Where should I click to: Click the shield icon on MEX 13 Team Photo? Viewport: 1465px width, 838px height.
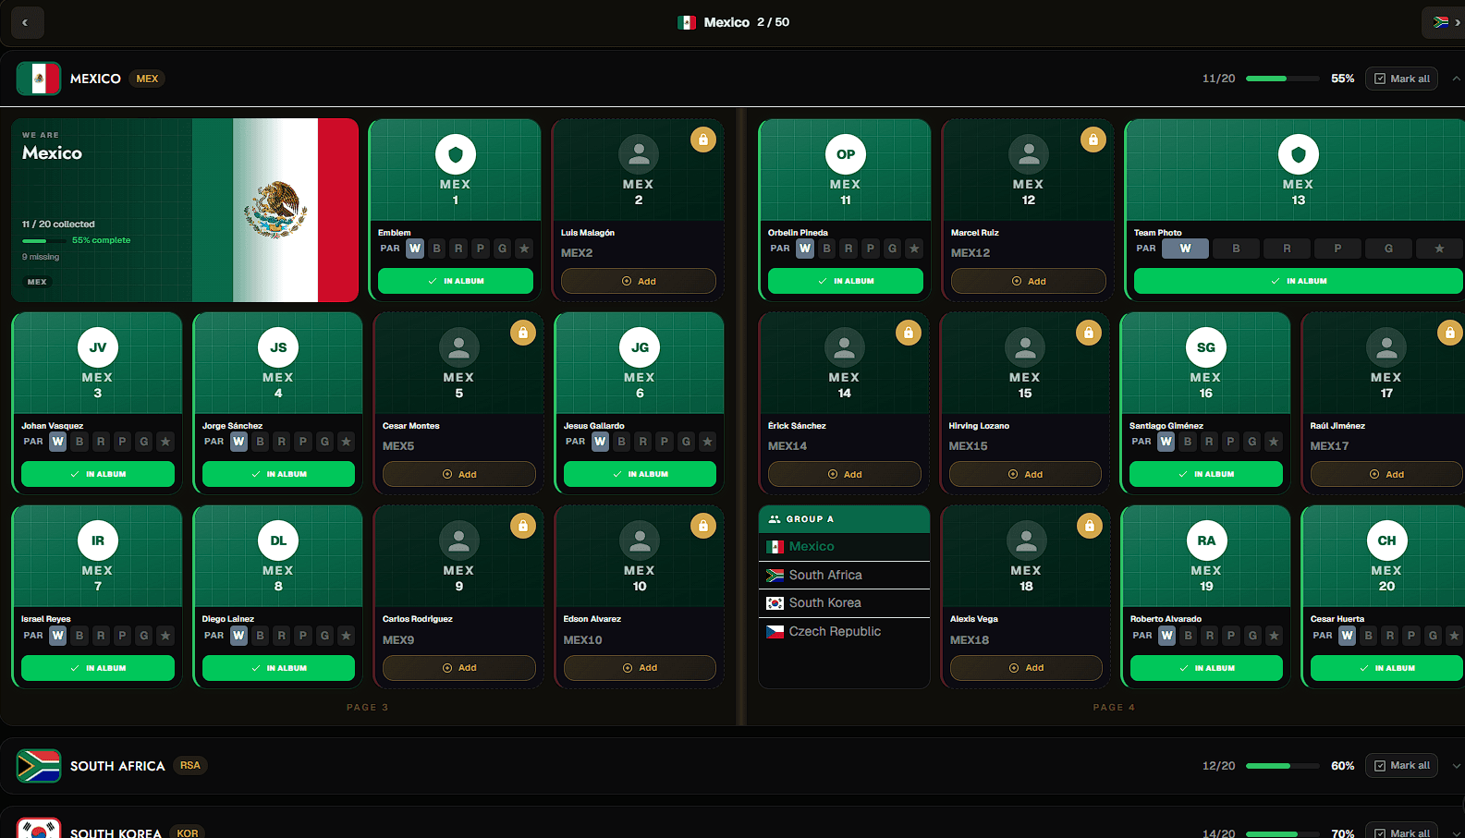pos(1299,154)
